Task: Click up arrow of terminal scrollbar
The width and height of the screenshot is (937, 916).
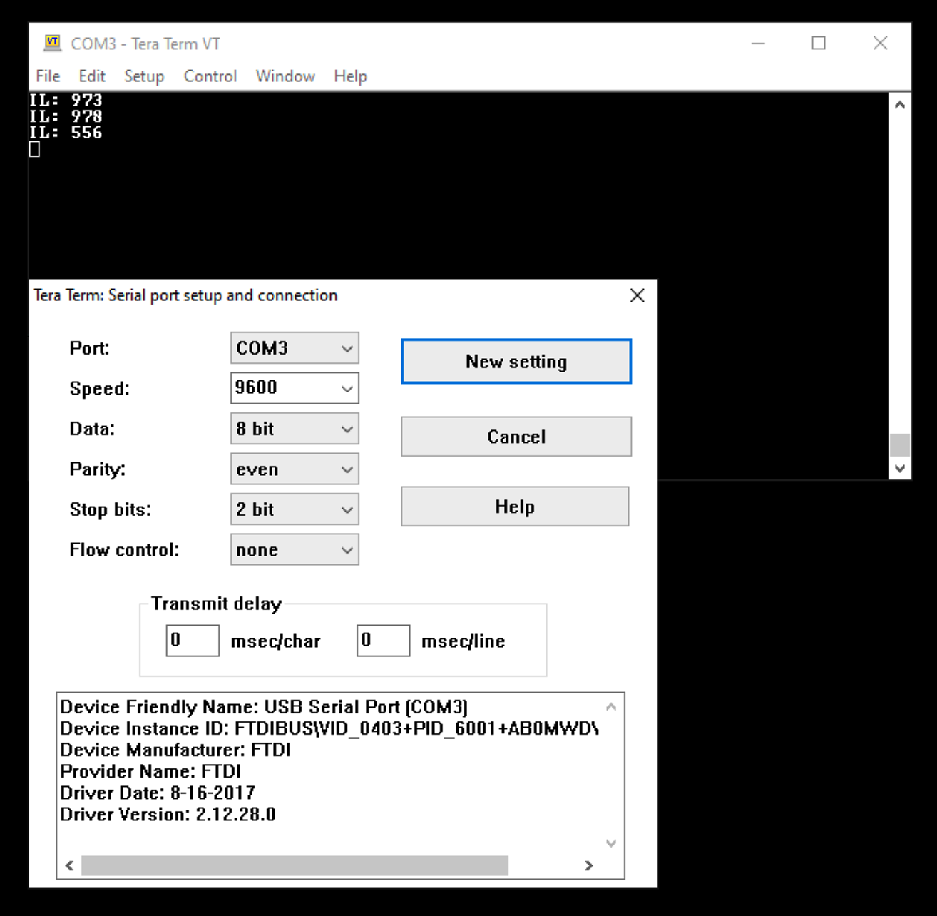Action: (x=900, y=105)
